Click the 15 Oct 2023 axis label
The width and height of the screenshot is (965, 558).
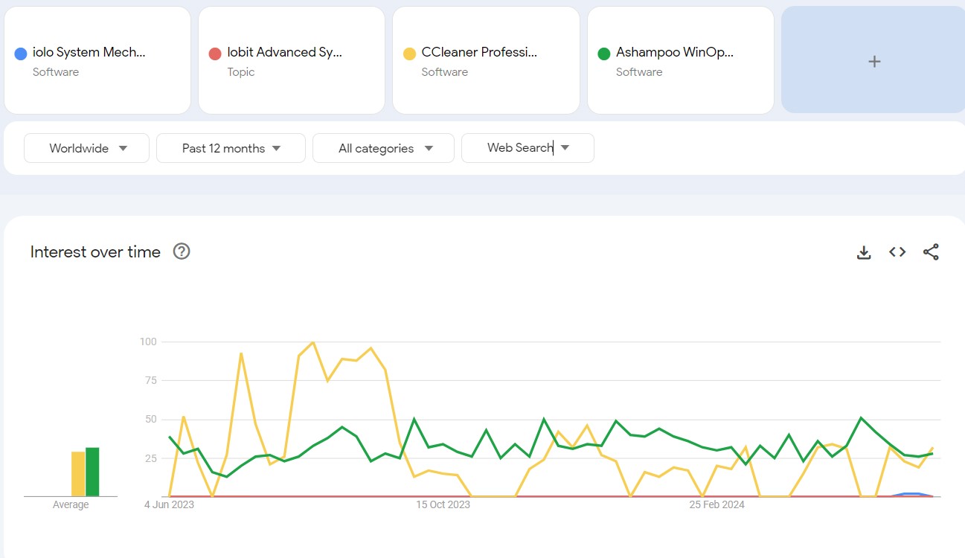click(x=443, y=504)
